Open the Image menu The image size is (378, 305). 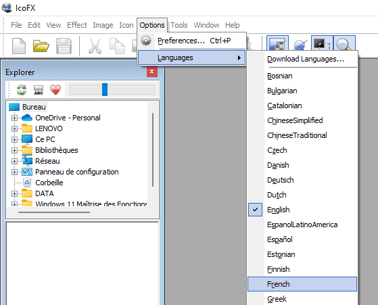point(103,25)
